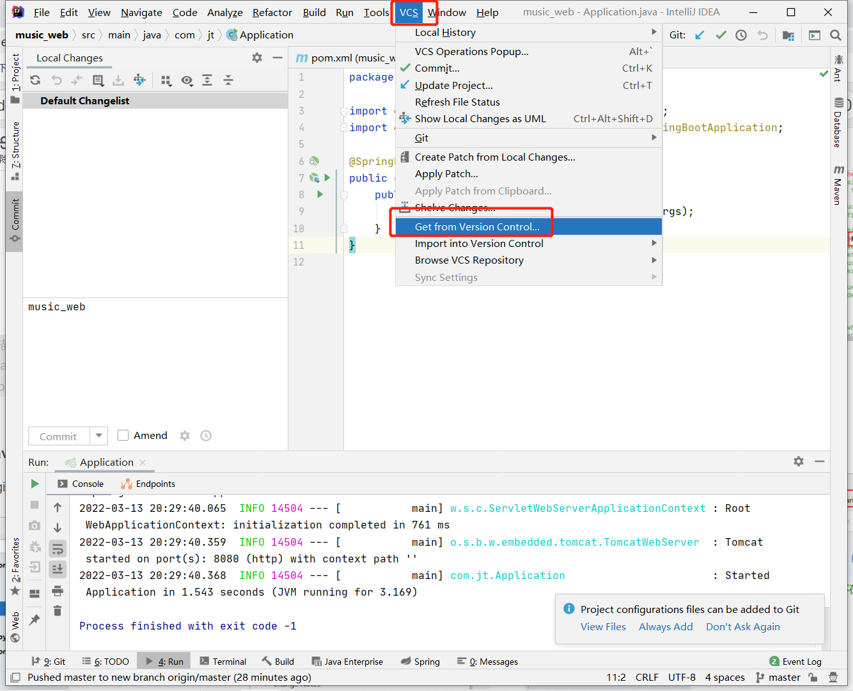Click the Always Add link
The width and height of the screenshot is (853, 691).
666,627
